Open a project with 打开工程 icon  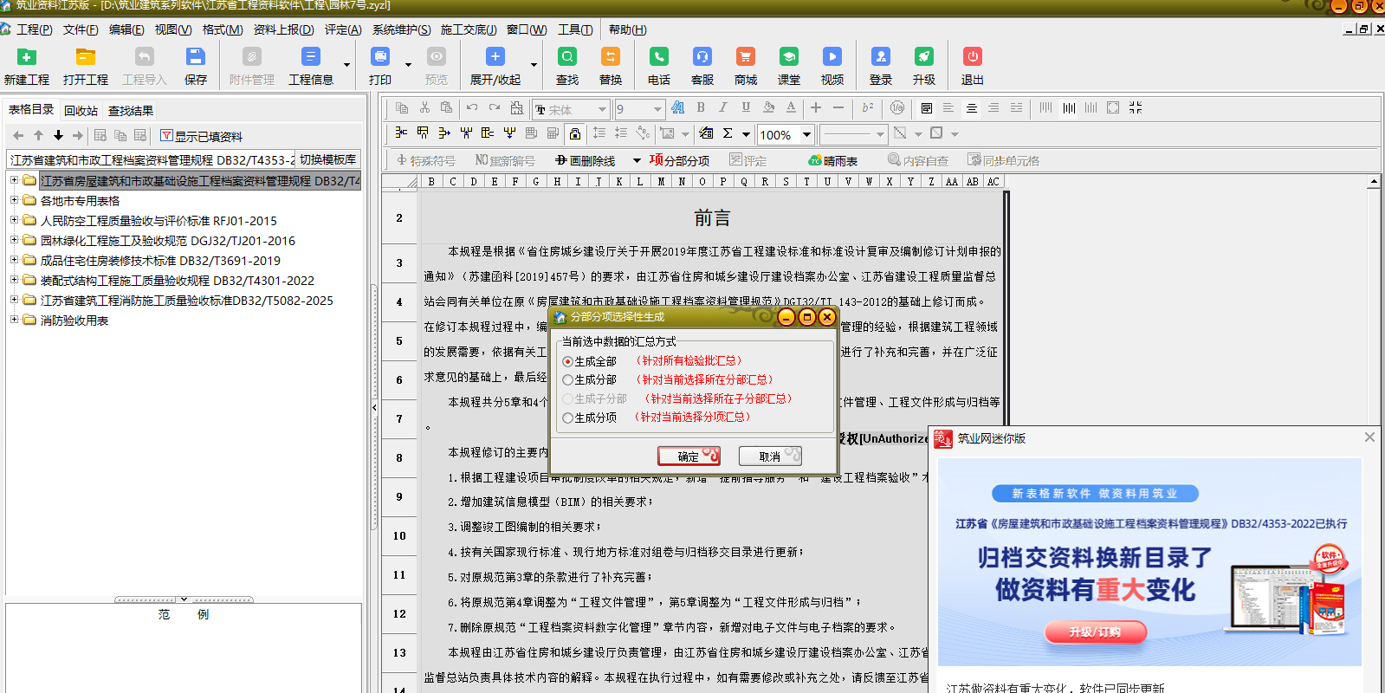pyautogui.click(x=85, y=58)
